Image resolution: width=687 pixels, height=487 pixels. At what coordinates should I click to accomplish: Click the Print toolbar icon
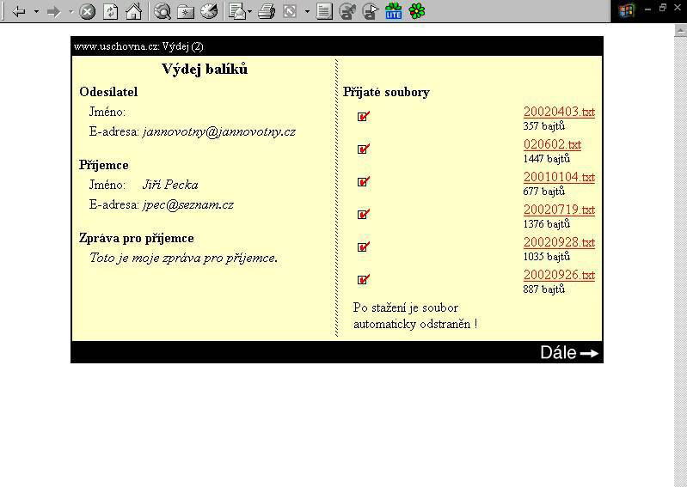(x=267, y=12)
